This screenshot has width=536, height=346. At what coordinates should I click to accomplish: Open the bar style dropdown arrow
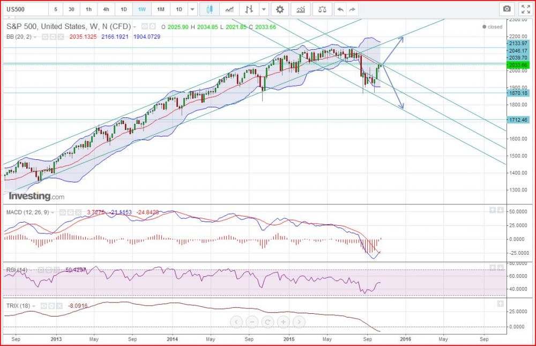263,9
